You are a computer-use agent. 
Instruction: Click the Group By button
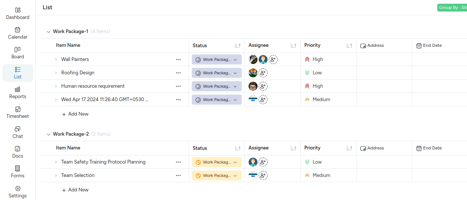pos(452,7)
